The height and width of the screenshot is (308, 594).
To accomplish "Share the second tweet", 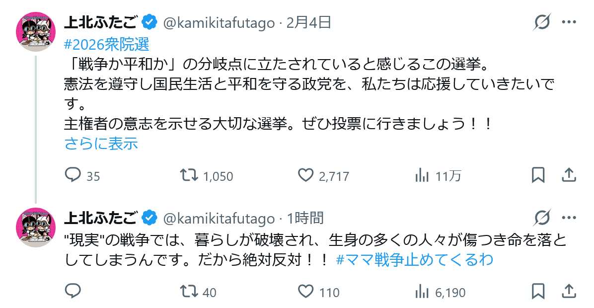I will 569,292.
